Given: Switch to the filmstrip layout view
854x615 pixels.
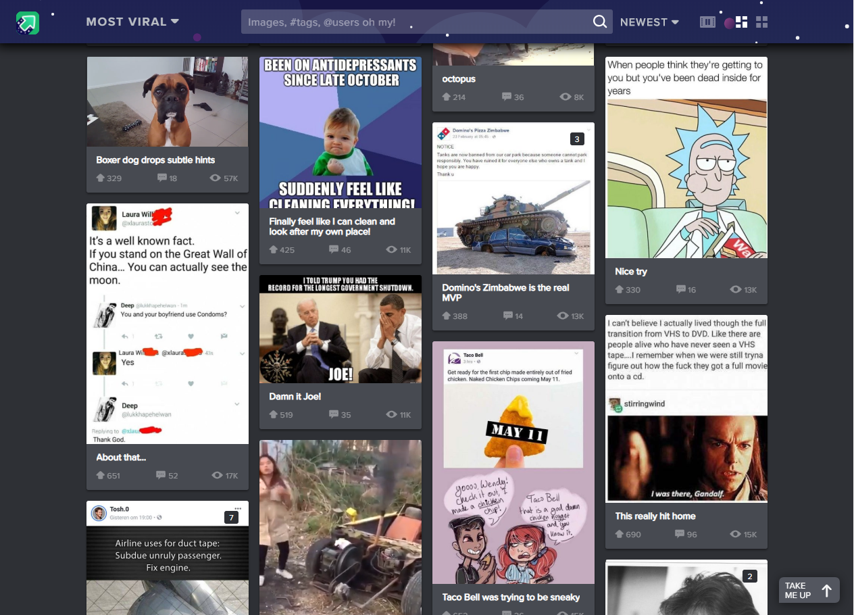Looking at the screenshot, I should coord(707,22).
